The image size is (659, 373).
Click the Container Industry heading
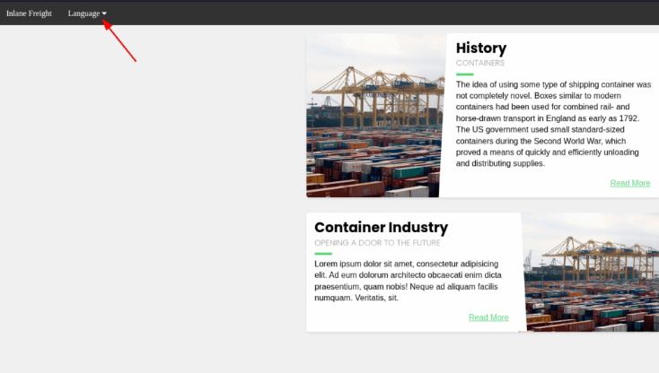coord(381,228)
